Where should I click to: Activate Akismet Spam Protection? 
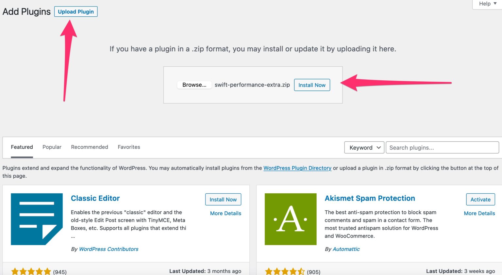pos(480,200)
